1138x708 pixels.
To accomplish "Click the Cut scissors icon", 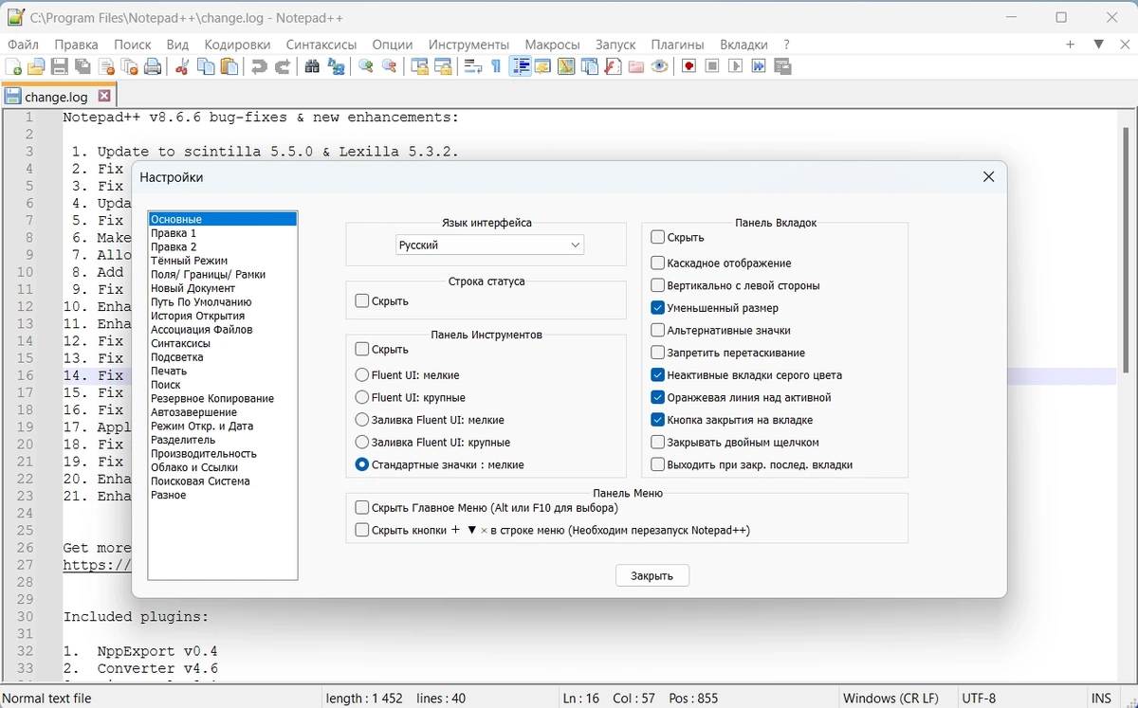I will tap(181, 66).
